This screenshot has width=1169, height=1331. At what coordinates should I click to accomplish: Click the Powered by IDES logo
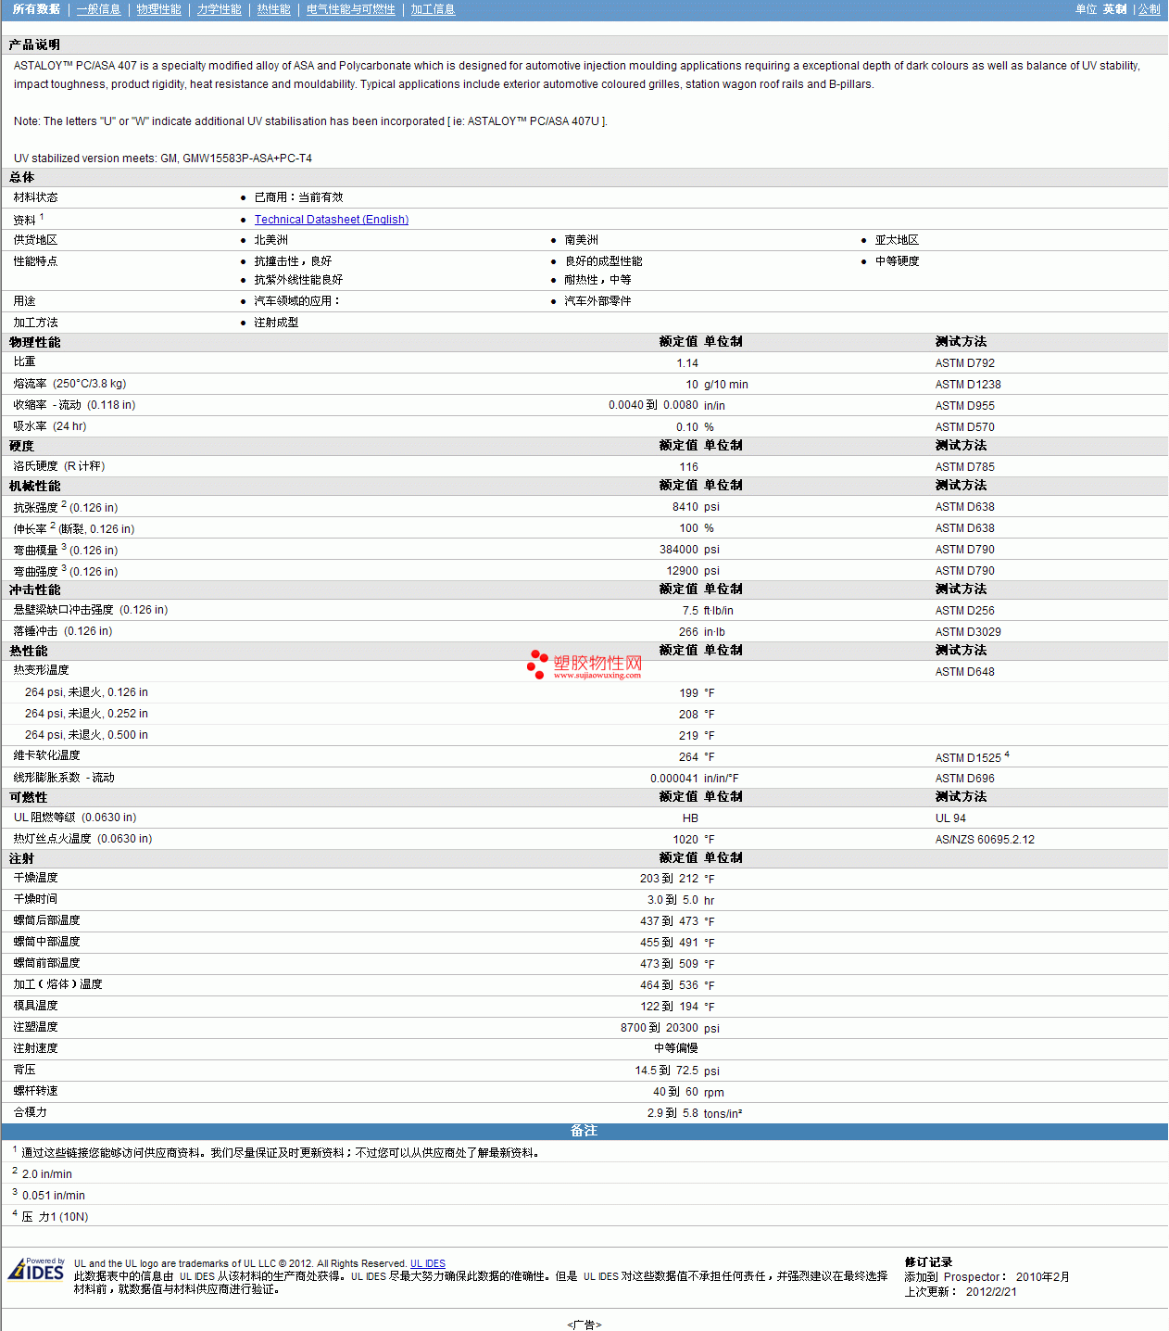pyautogui.click(x=36, y=1269)
